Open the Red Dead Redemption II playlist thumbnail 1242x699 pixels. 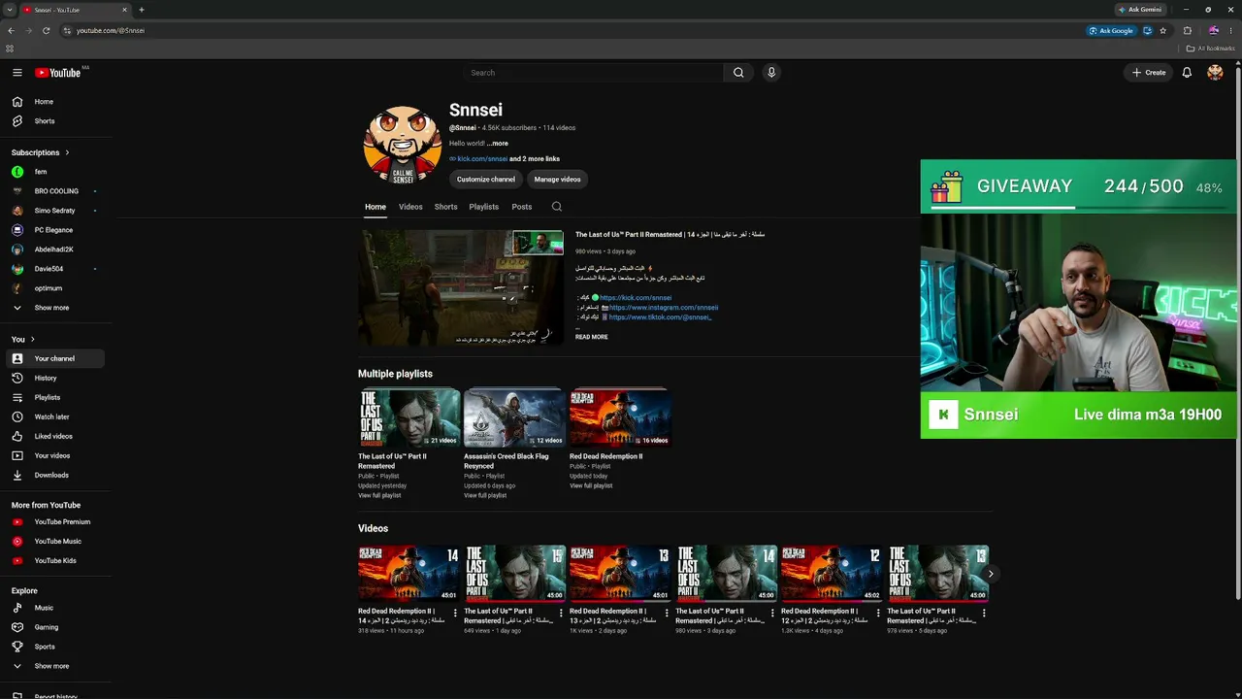(x=620, y=417)
